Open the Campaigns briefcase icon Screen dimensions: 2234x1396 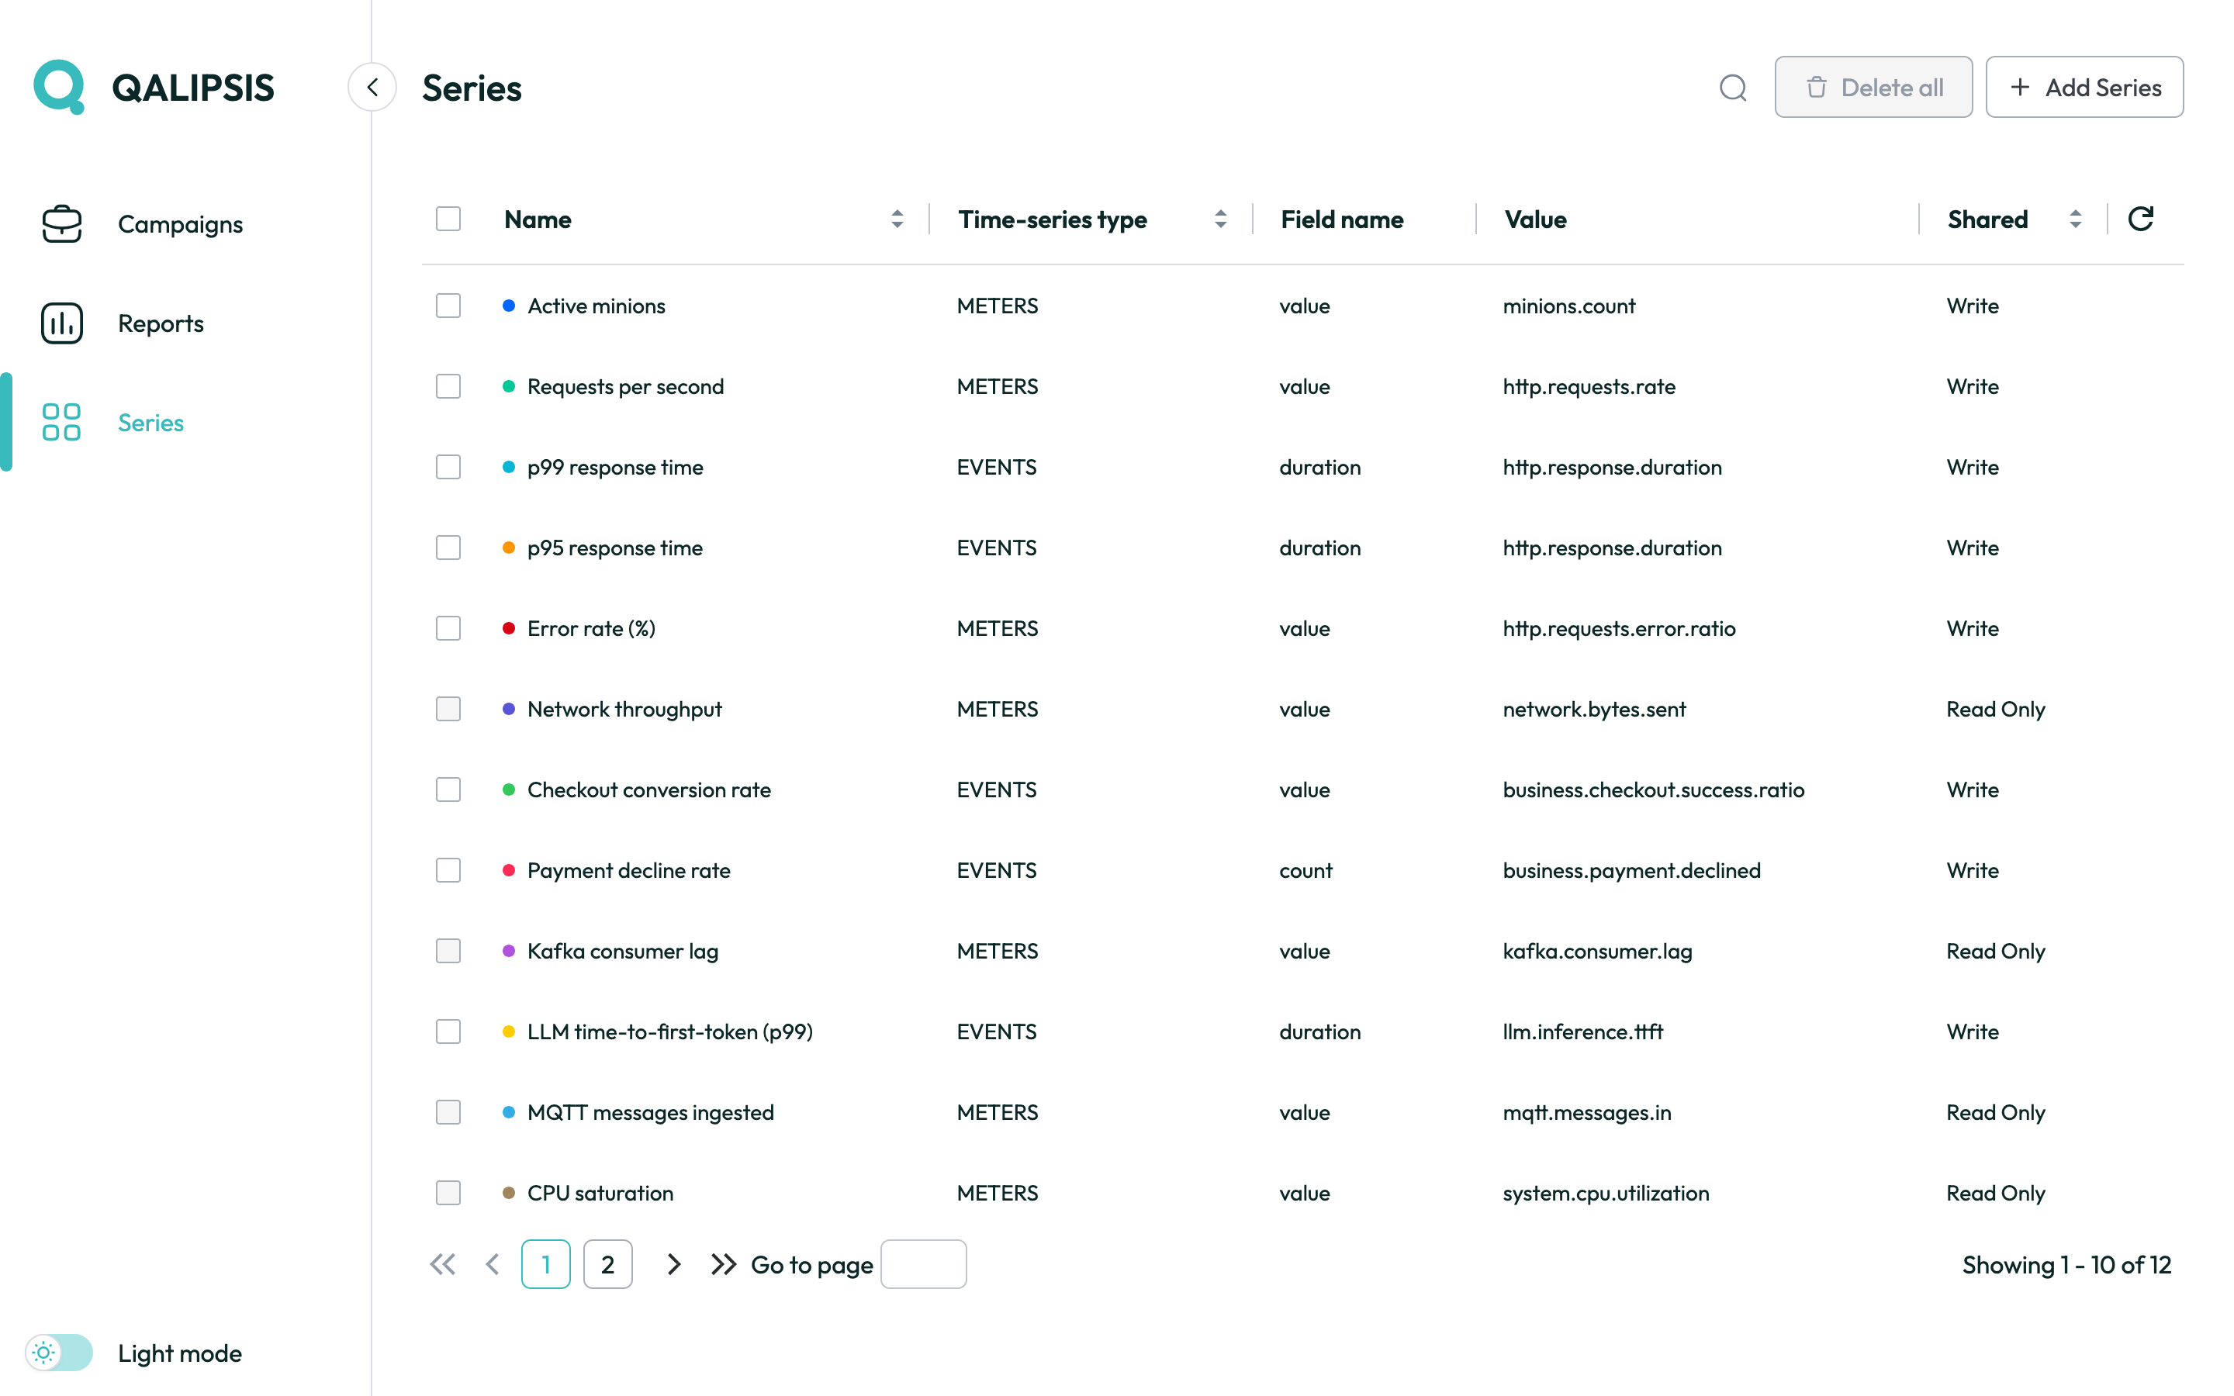62,224
